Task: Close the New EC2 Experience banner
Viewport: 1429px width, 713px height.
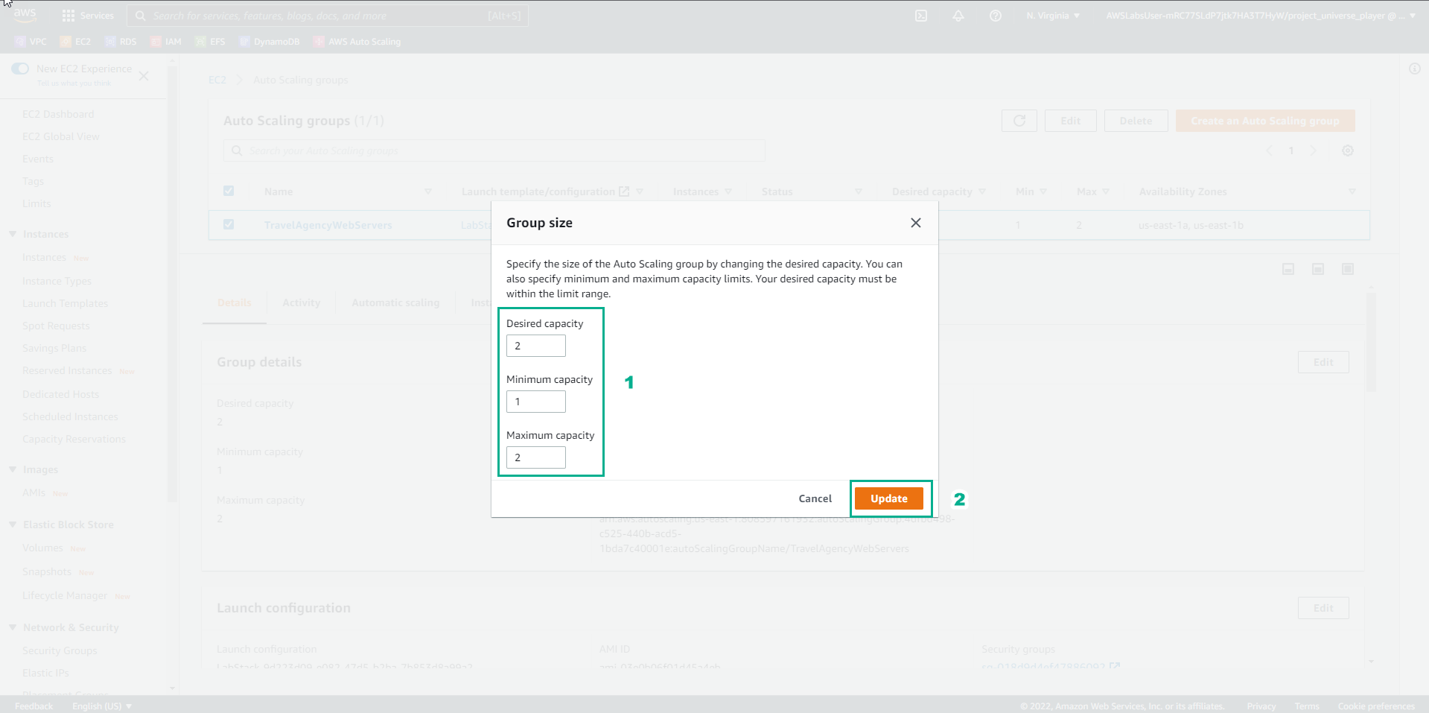Action: [x=144, y=76]
